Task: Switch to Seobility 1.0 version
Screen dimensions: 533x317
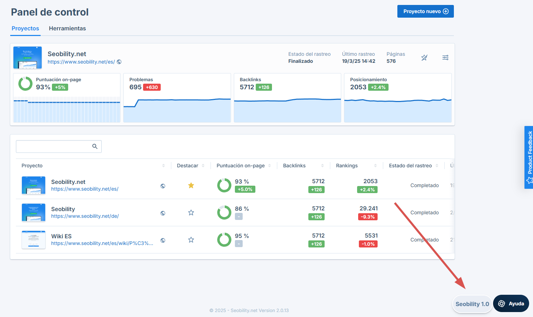Action: [x=472, y=304]
